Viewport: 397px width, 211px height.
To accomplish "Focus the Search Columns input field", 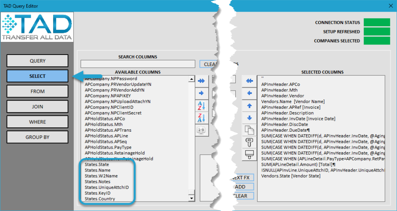I will [138, 64].
